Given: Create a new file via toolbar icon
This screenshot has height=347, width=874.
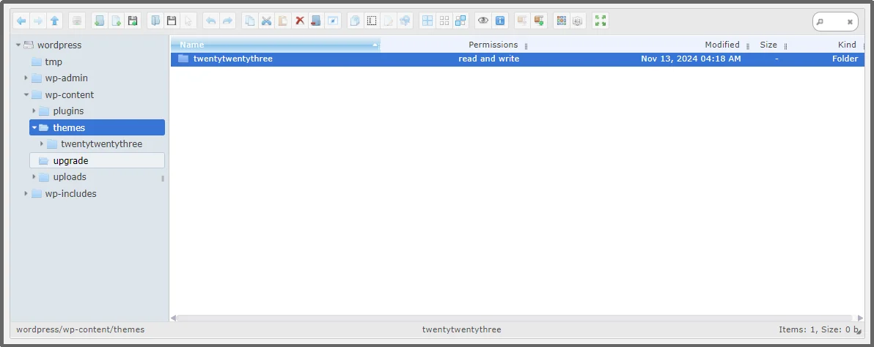Looking at the screenshot, I should point(116,21).
